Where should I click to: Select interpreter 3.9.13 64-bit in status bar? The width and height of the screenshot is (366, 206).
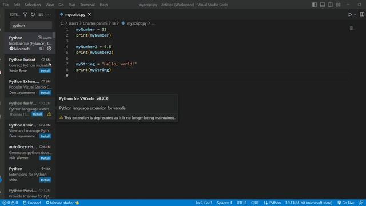[x=308, y=203]
